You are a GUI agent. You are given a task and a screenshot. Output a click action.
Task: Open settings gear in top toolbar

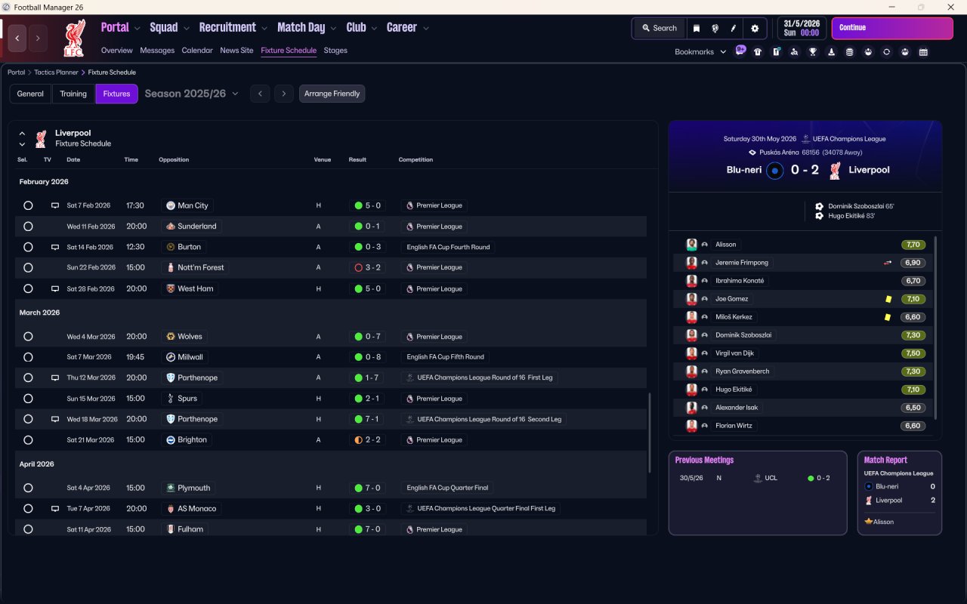click(x=755, y=28)
